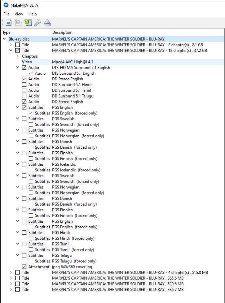Enable the DD Surround 5.1 Tamil audio track
Image resolution: width=225 pixels, height=303 pixels.
click(24, 90)
